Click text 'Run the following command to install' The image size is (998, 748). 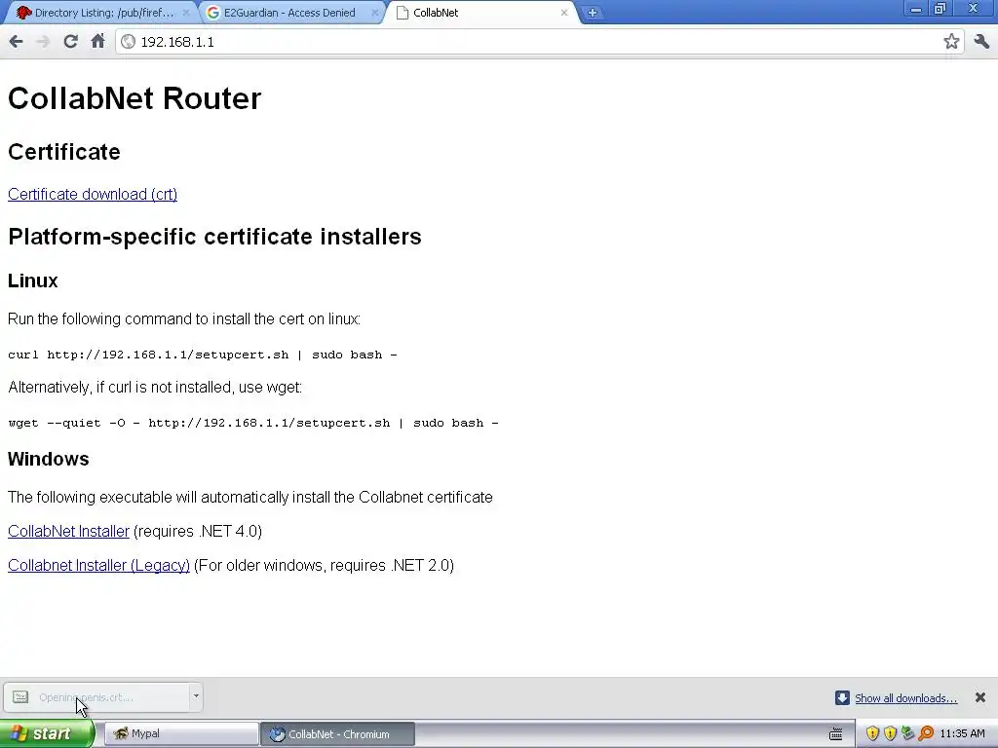[x=184, y=318]
